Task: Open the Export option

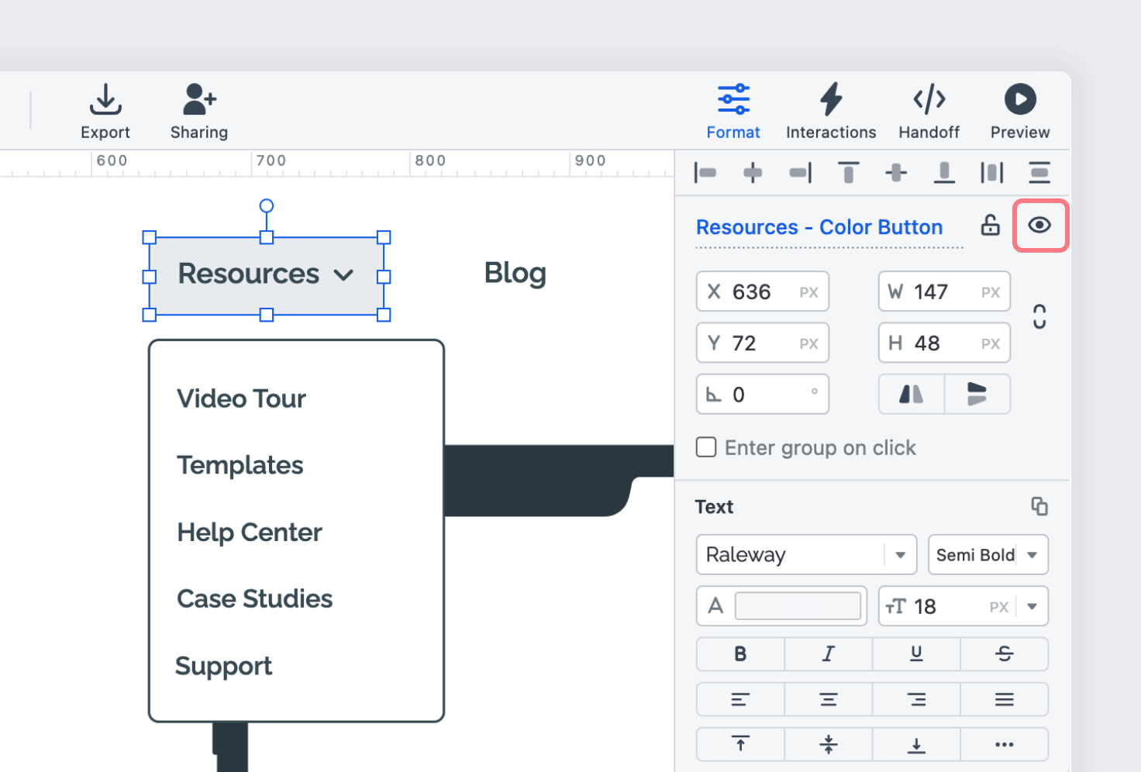Action: (105, 112)
